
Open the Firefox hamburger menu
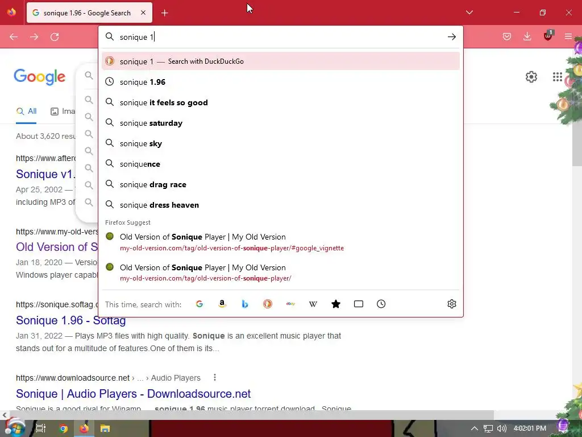click(x=568, y=36)
